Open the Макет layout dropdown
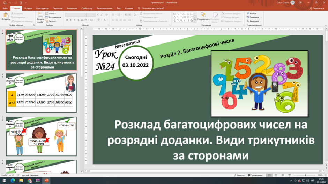The height and width of the screenshot is (184, 328). pyautogui.click(x=51, y=13)
